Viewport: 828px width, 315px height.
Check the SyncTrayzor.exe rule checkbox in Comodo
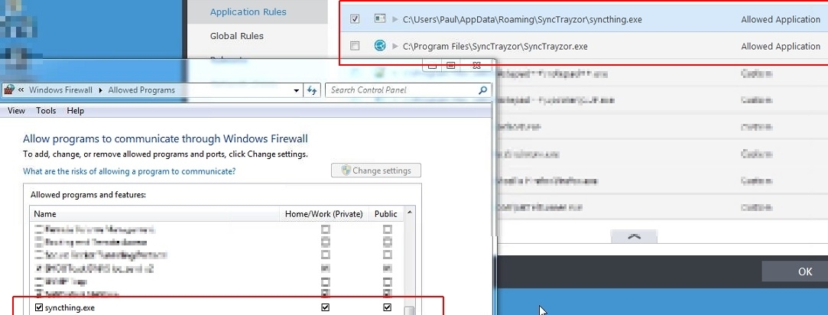(355, 46)
